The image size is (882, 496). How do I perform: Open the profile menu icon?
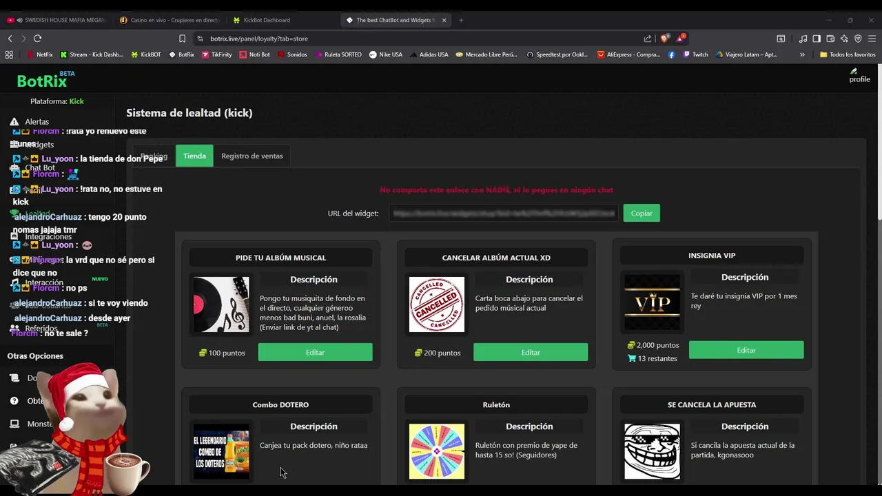[x=859, y=75]
